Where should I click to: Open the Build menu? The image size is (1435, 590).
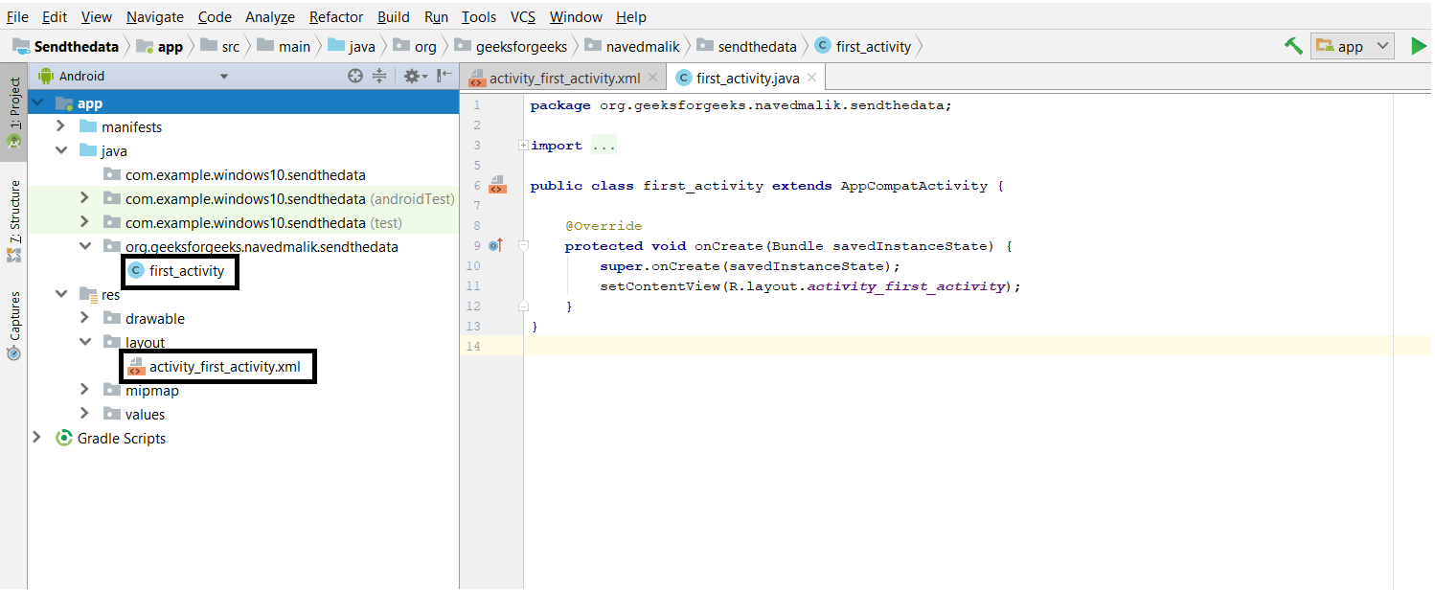(x=394, y=16)
